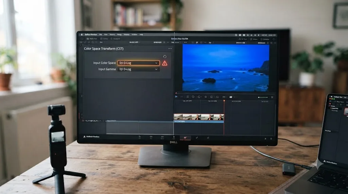
Task: Click the expand viewer icon beside the slider
Action: tap(272, 97)
